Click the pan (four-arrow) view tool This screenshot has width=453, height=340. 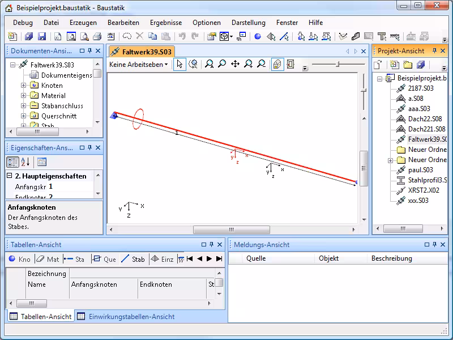click(x=235, y=65)
